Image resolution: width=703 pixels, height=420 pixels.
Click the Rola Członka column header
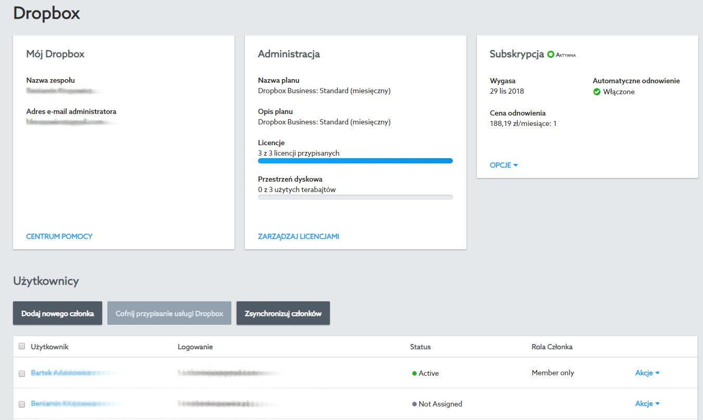(552, 347)
